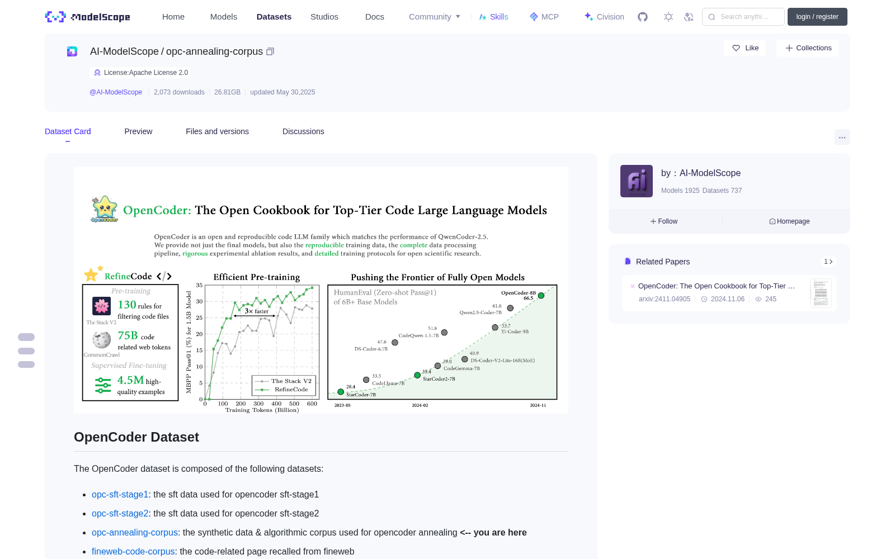Expand Related Papers count arrow
This screenshot has height=559, width=895.
point(828,262)
